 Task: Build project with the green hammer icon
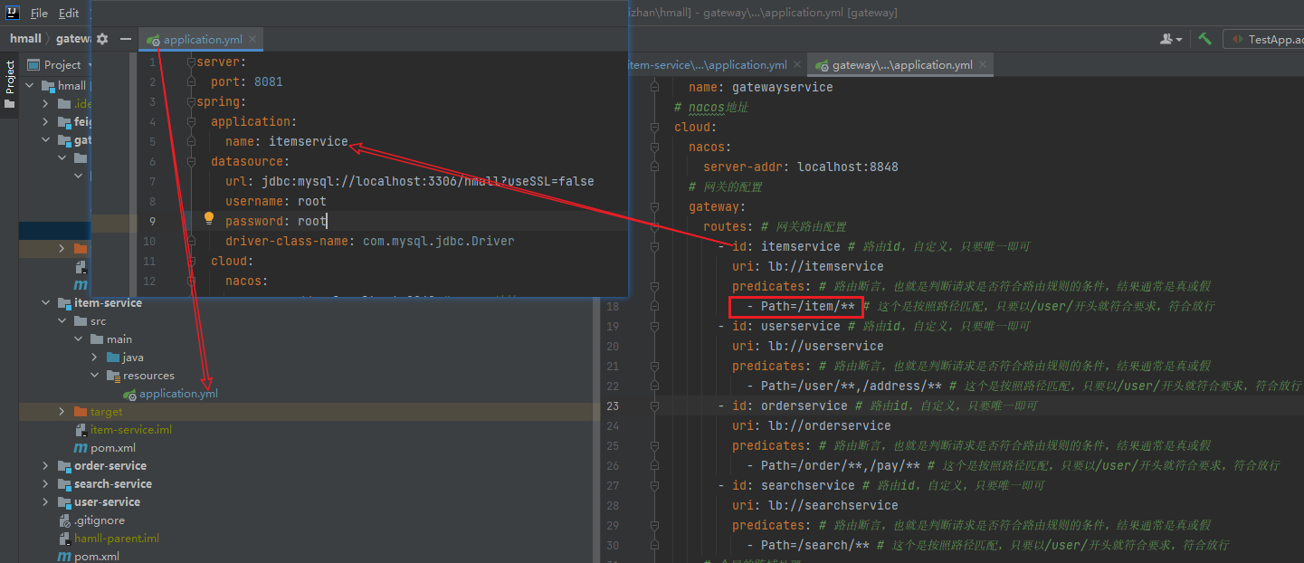1204,39
